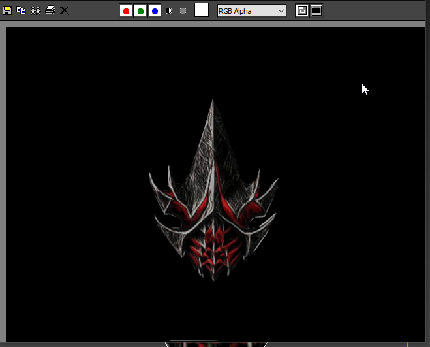The width and height of the screenshot is (430, 347).
Task: Open the white color swatch
Action: [202, 10]
